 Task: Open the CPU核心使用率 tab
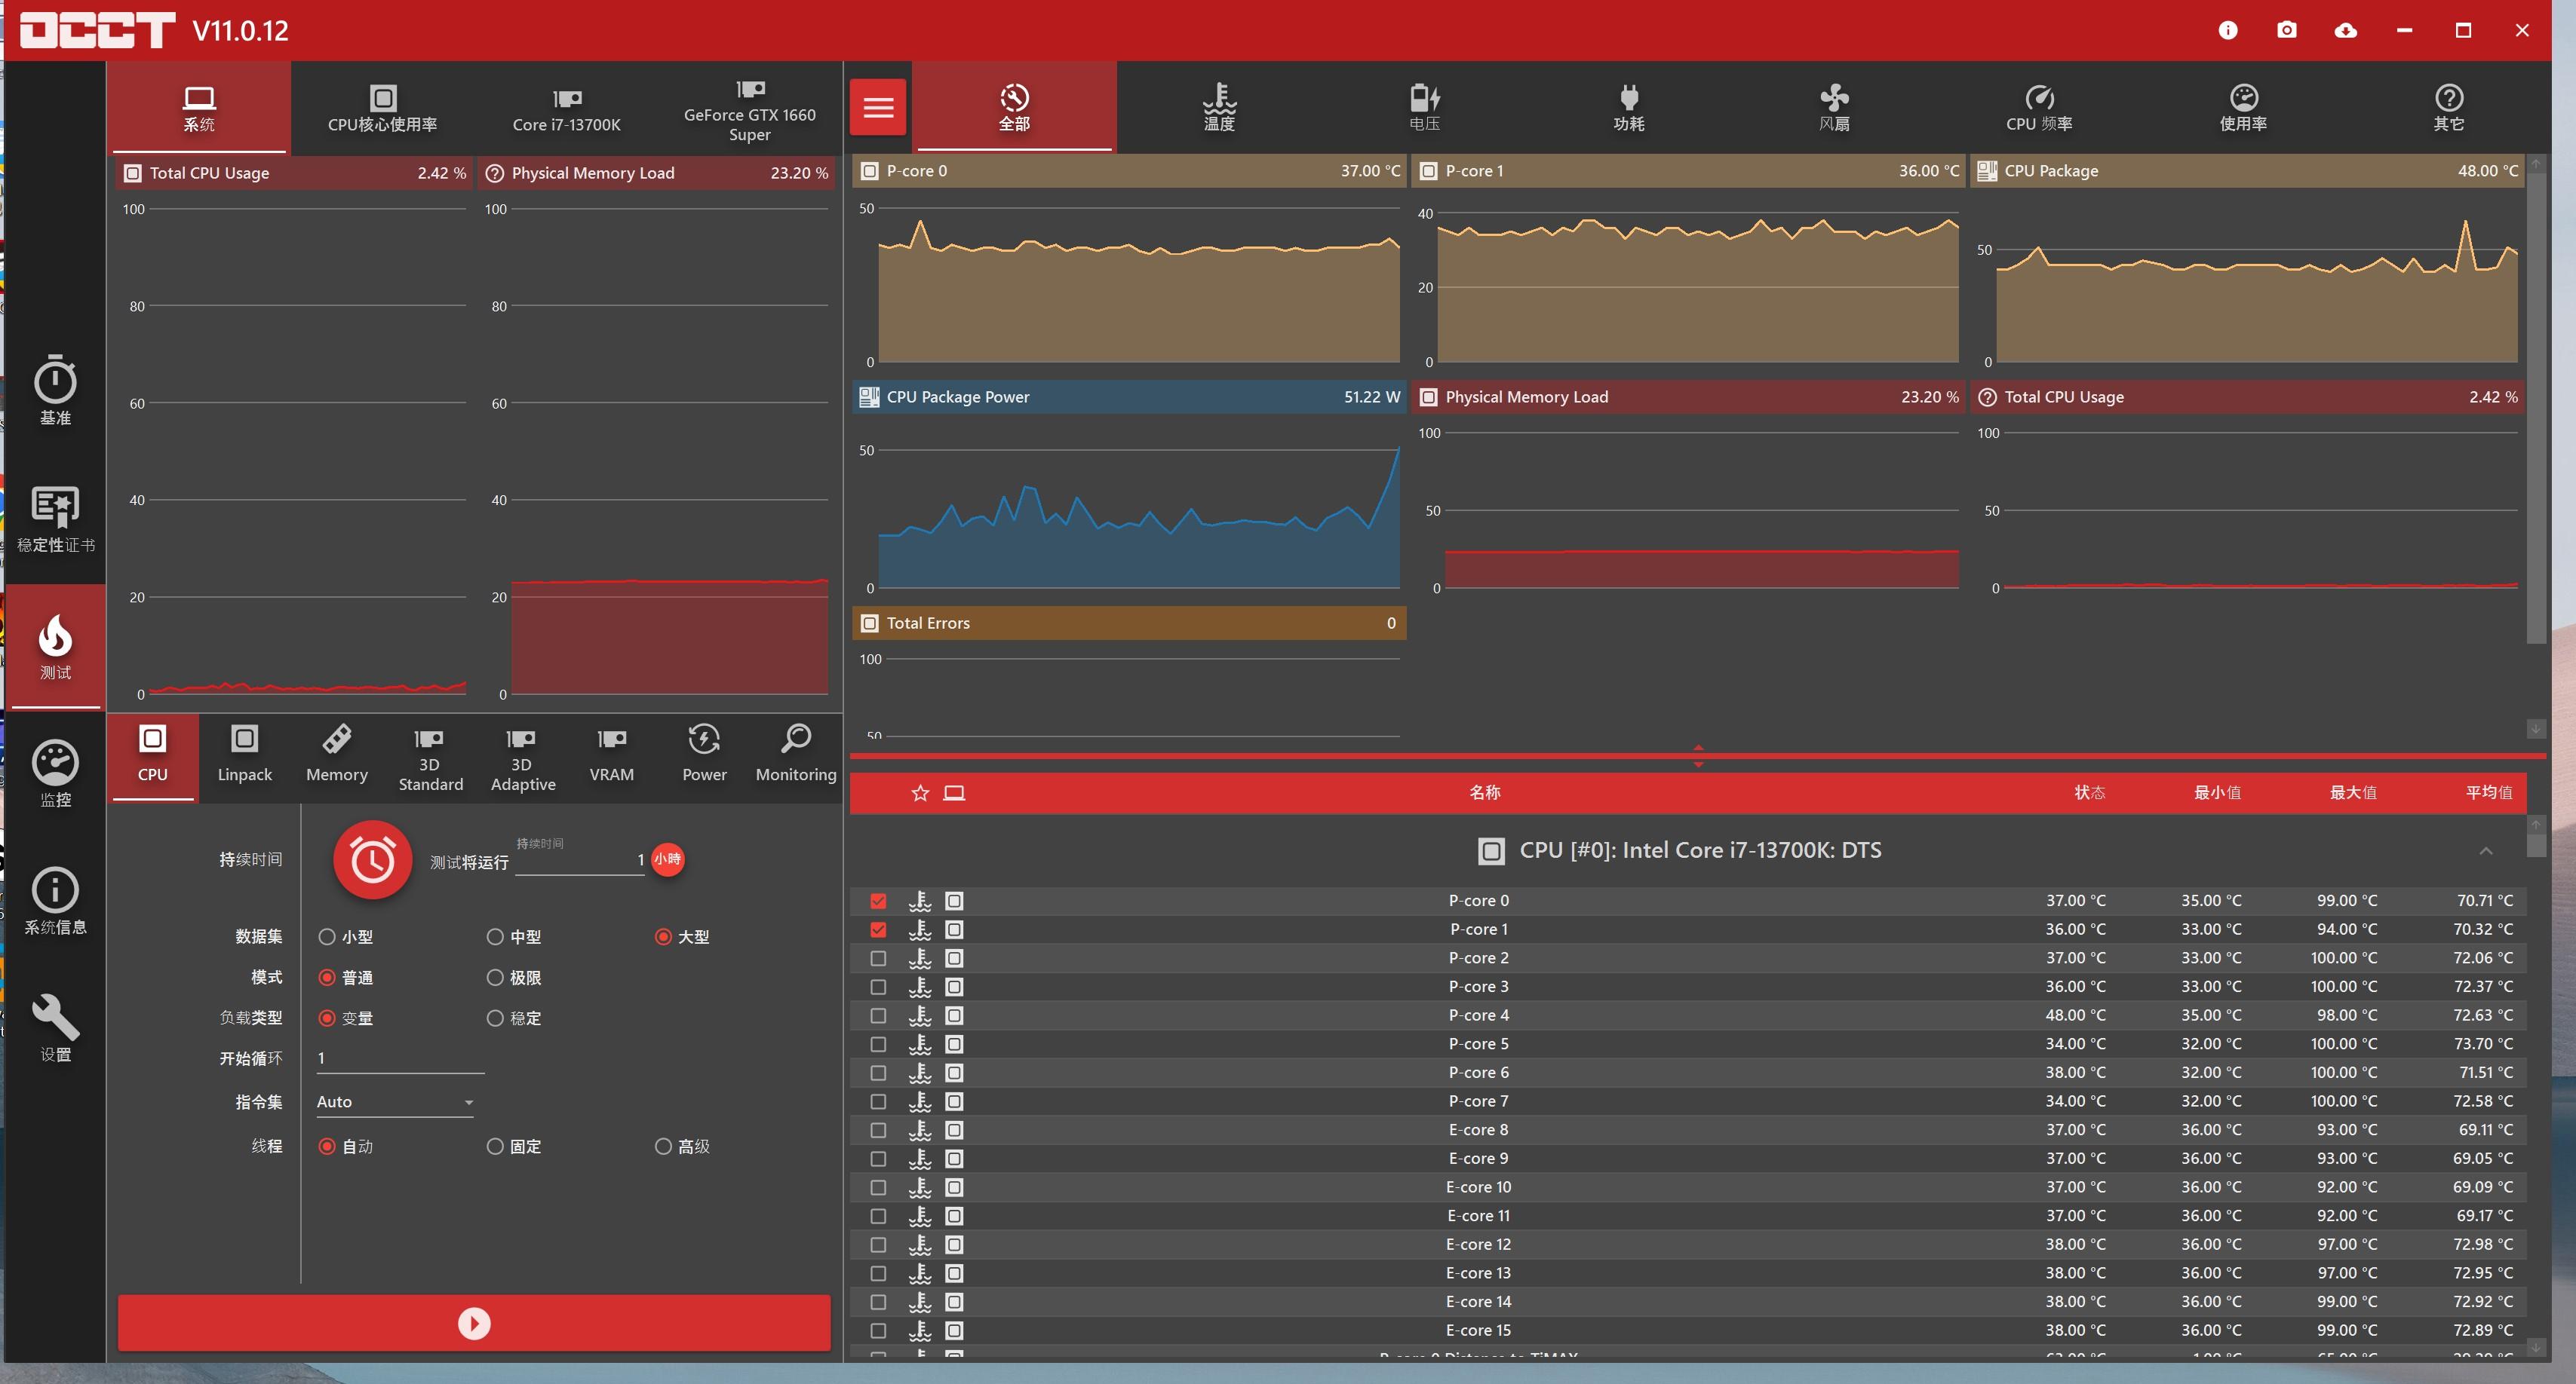click(382, 108)
